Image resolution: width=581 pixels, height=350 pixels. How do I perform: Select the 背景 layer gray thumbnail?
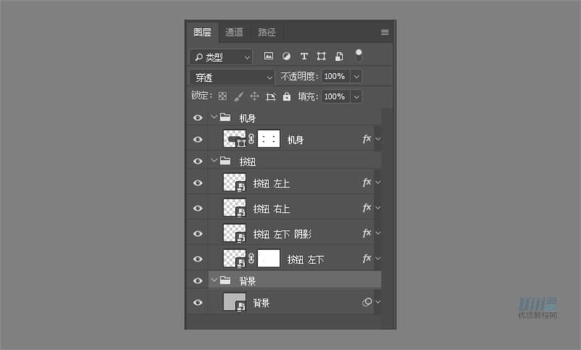pos(234,302)
